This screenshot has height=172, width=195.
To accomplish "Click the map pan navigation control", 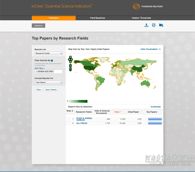I will click(x=70, y=59).
